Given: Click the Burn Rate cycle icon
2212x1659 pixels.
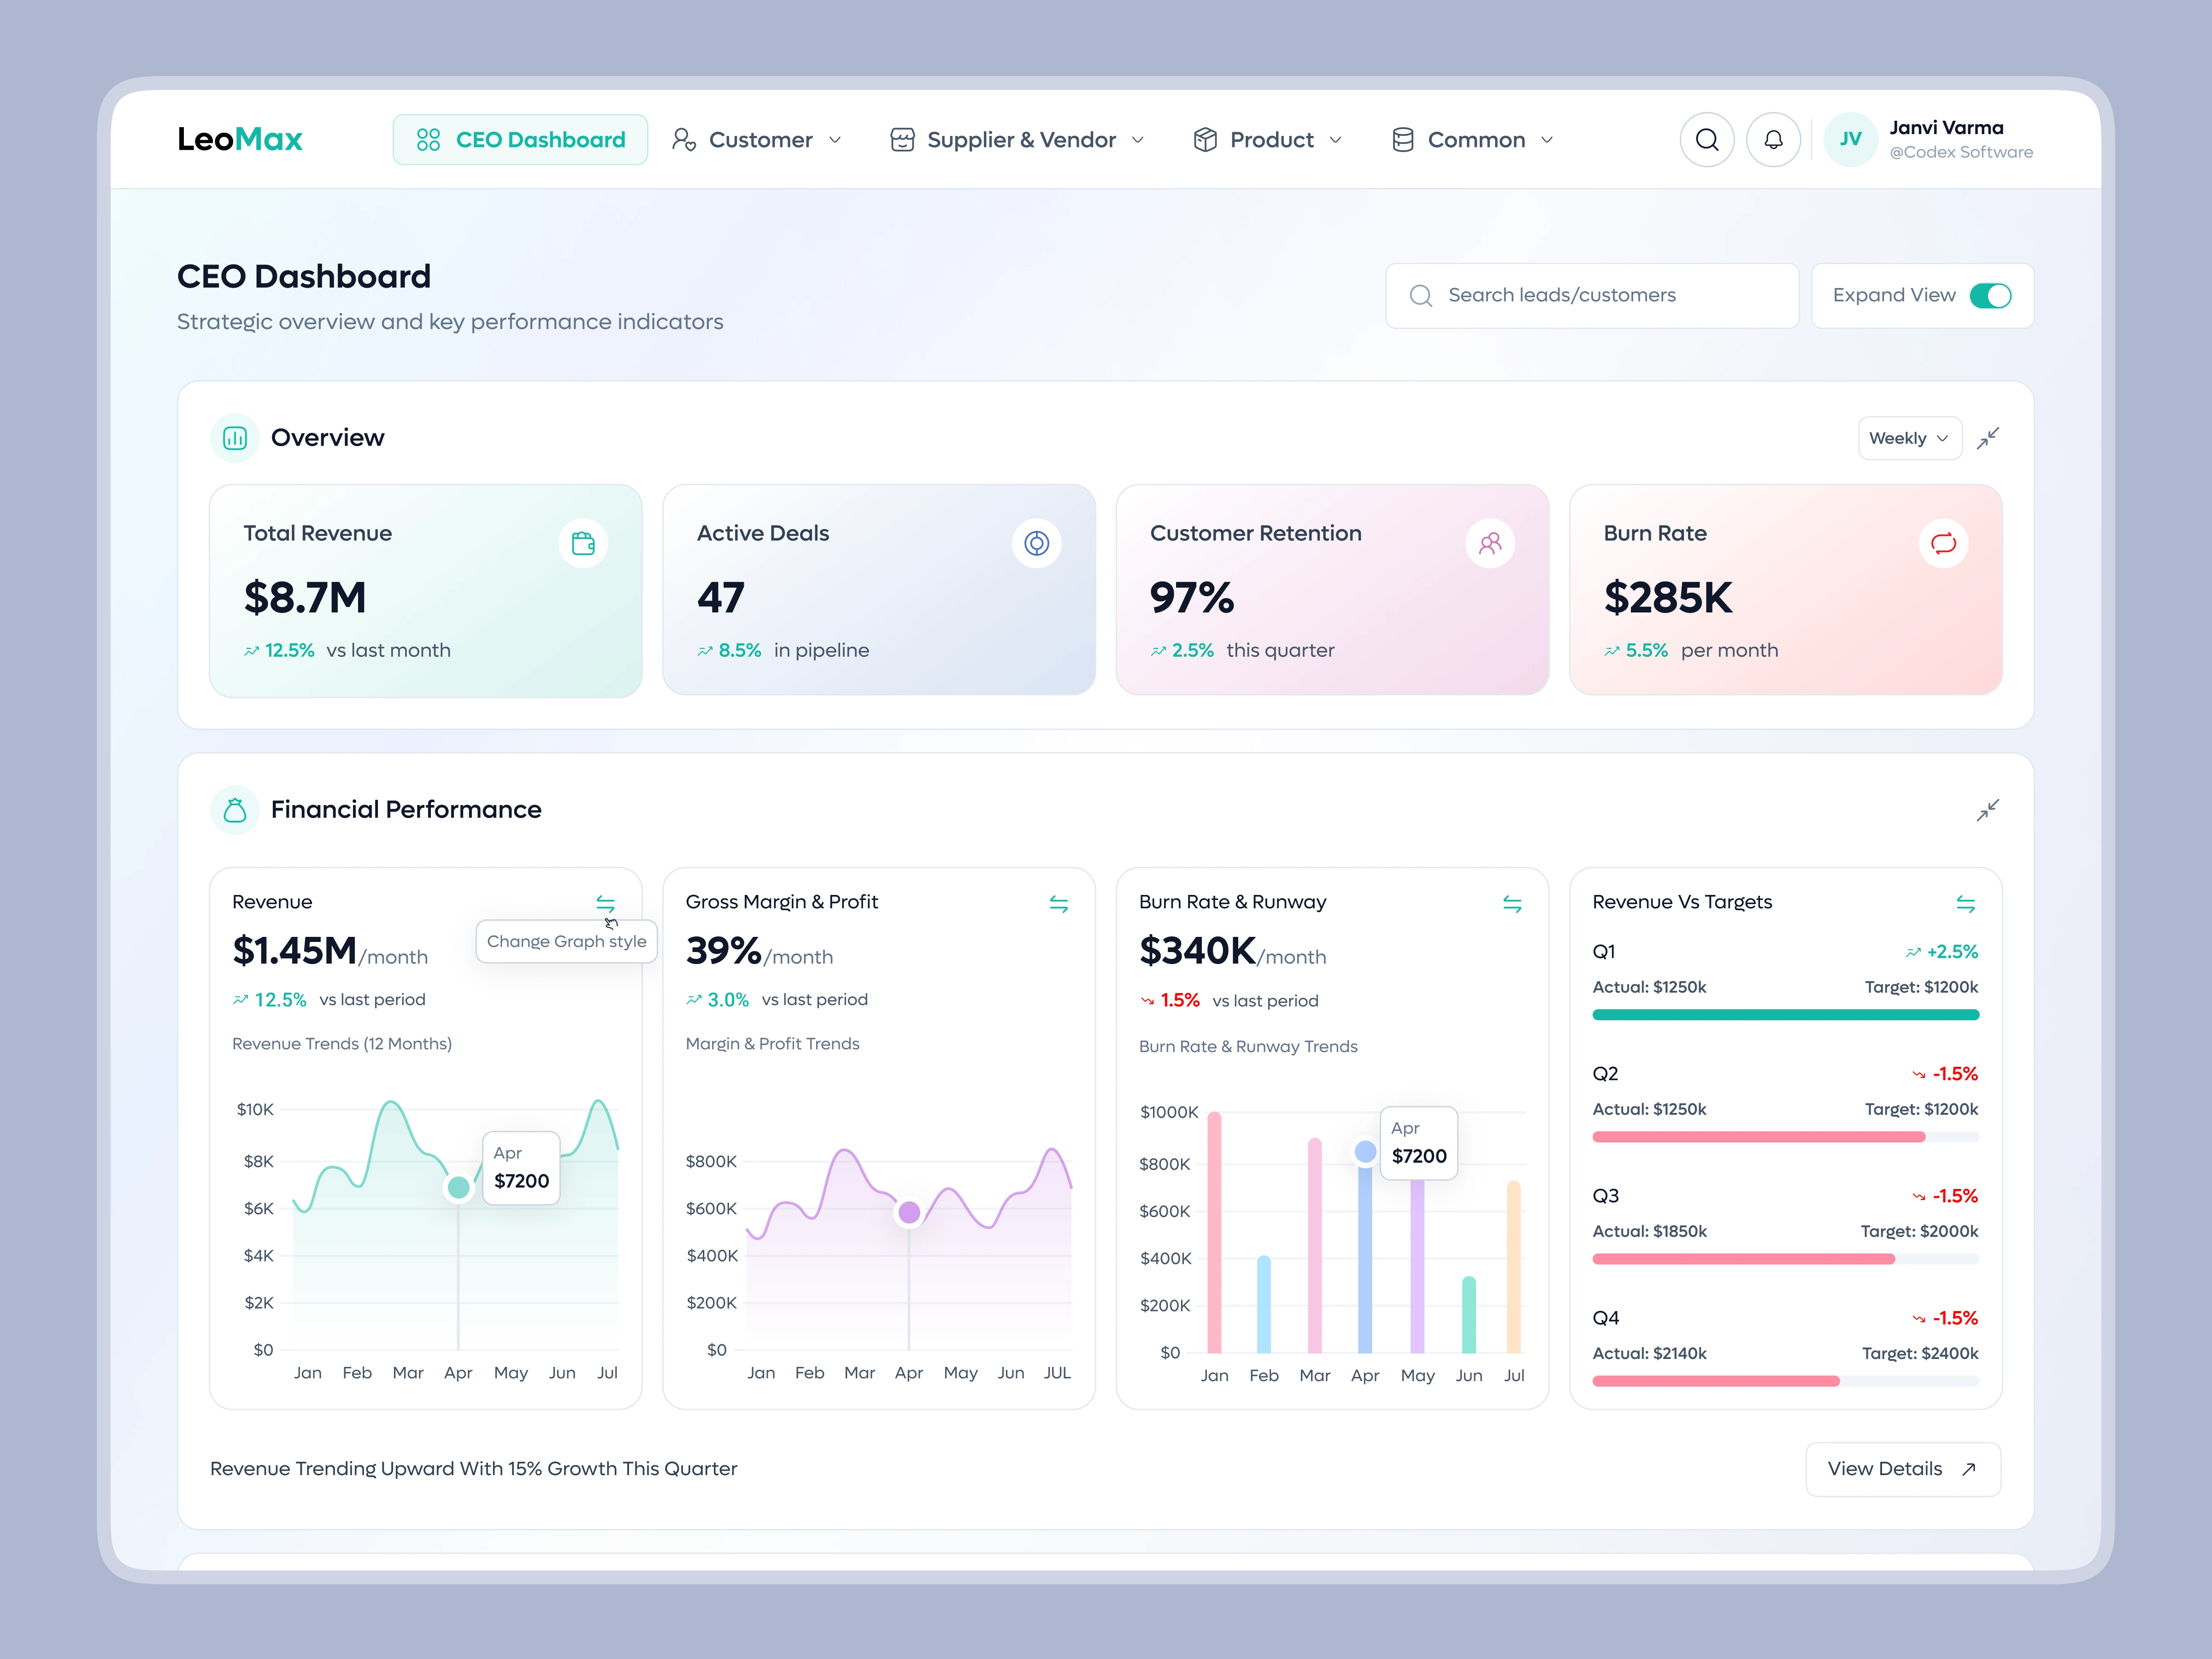Looking at the screenshot, I should 1943,543.
